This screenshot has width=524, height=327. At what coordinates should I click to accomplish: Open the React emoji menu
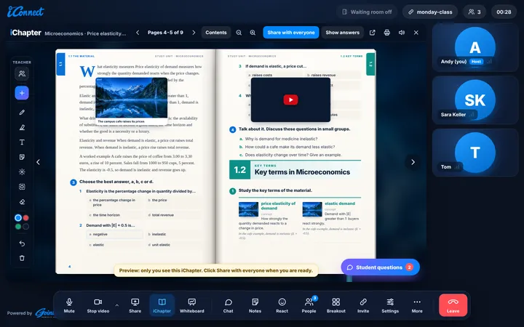(282, 306)
